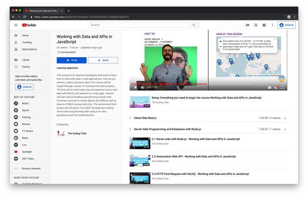Screen dimensions: 308x197
Task: Go to Home in sidebar
Action: (25, 35)
